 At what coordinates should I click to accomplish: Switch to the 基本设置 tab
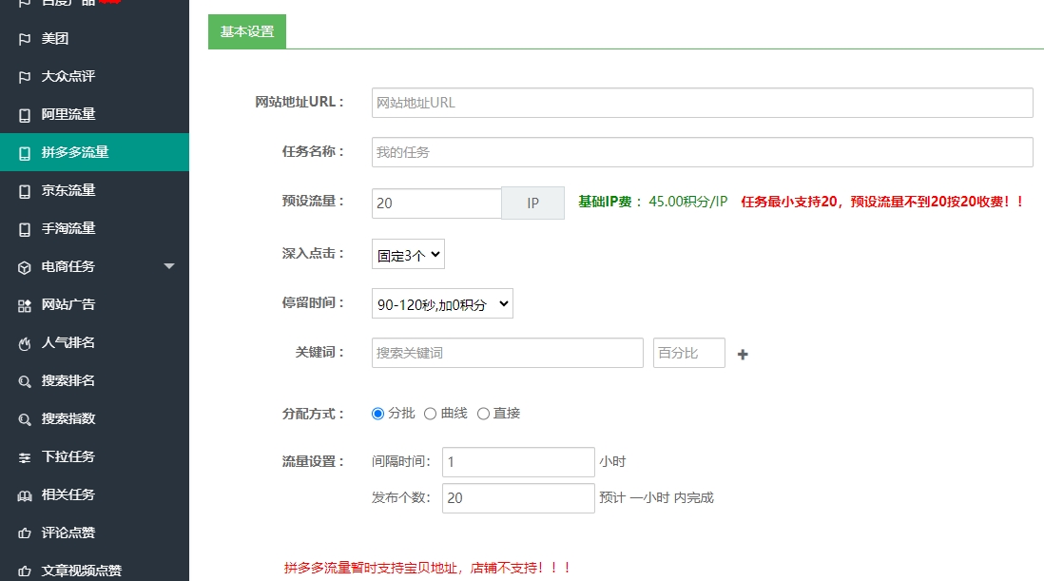tap(247, 32)
